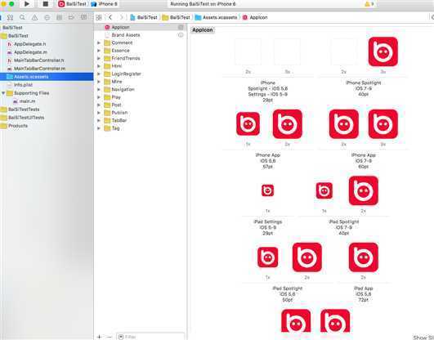Image resolution: width=434 pixels, height=340 pixels.
Task: Select iPad Spotlight 50pt 2x icon
Action: coord(307,257)
